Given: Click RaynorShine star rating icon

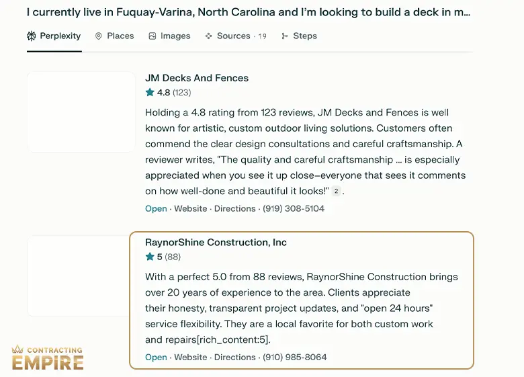Looking at the screenshot, I should pyautogui.click(x=150, y=256).
